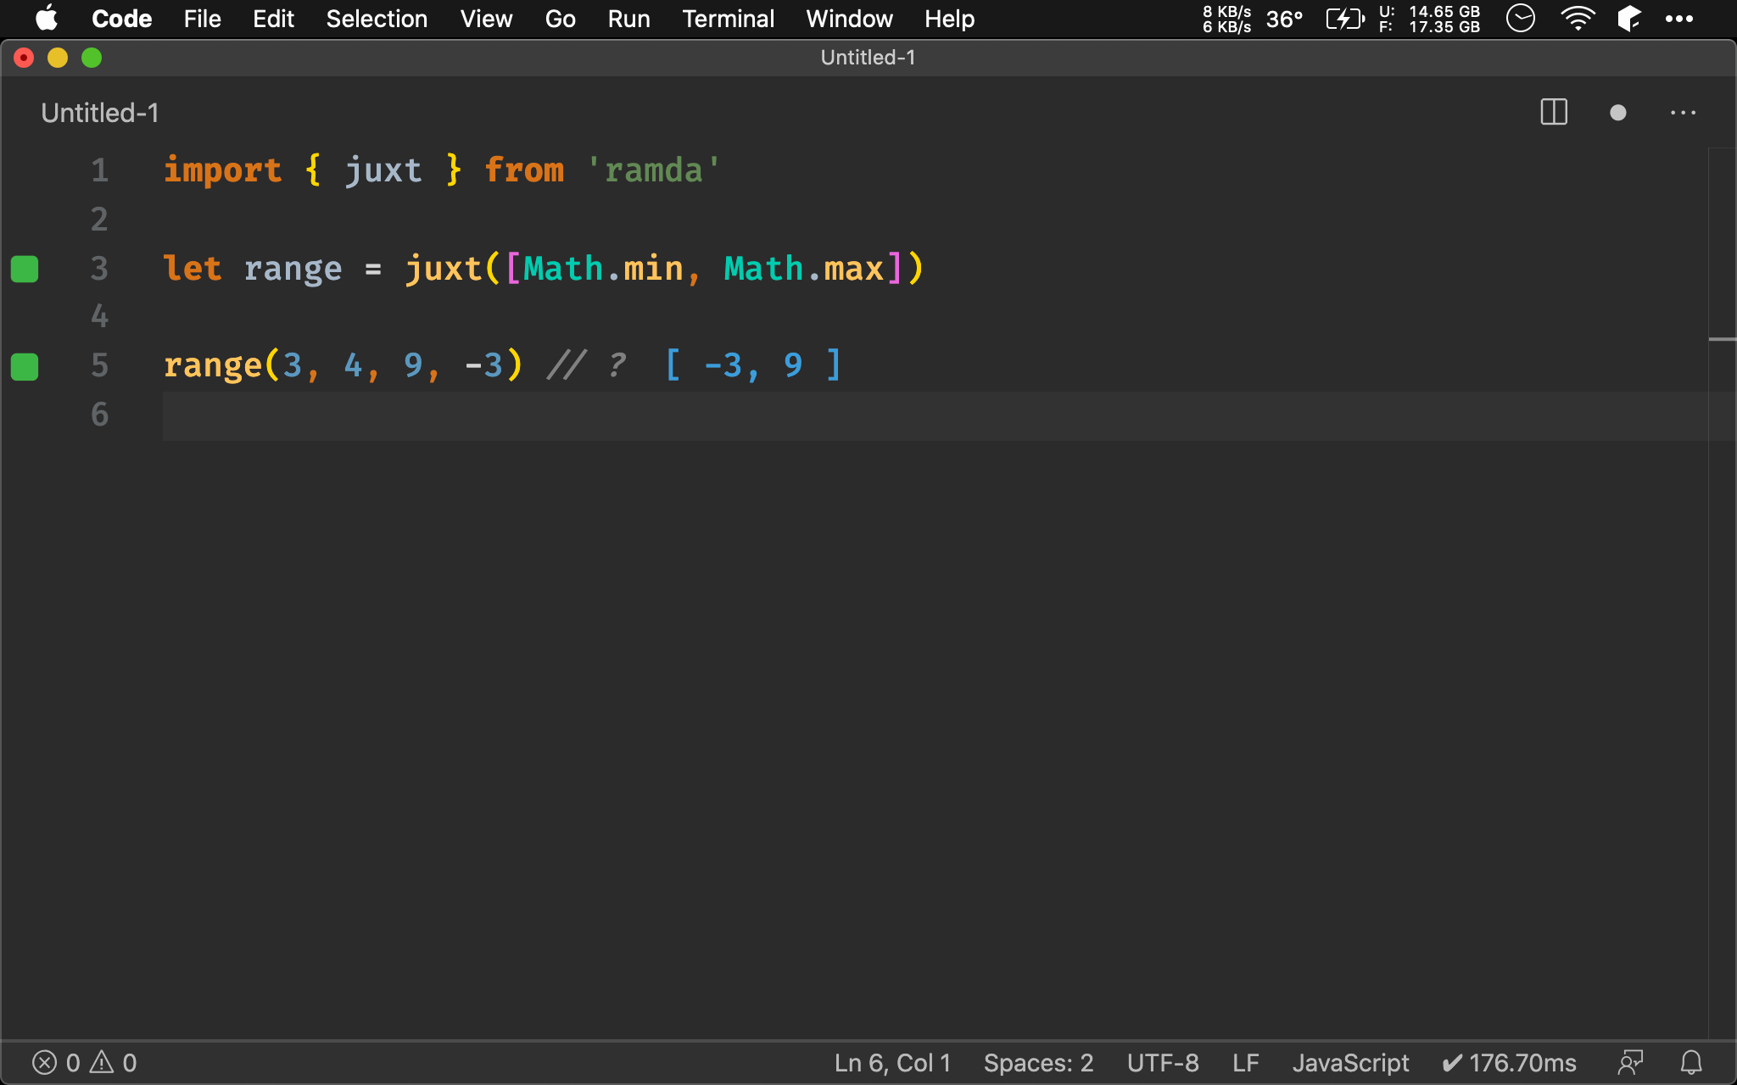Screen dimensions: 1737x1085
Task: Click the 'ramda' string on line 1
Action: [x=653, y=170]
